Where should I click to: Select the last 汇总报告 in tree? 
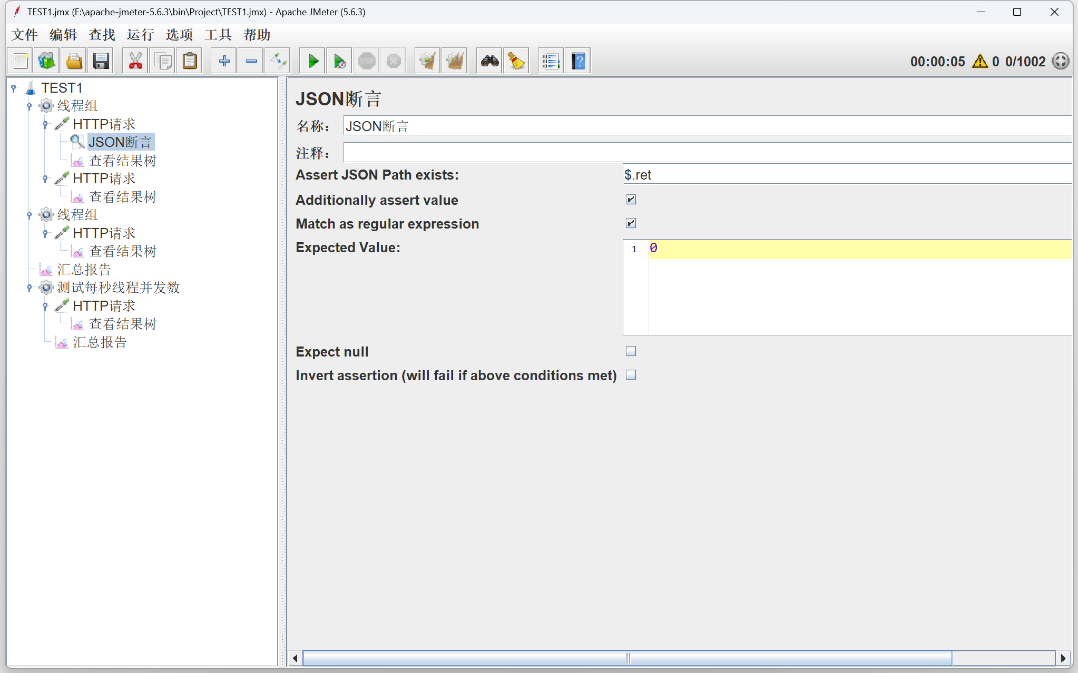coord(100,342)
